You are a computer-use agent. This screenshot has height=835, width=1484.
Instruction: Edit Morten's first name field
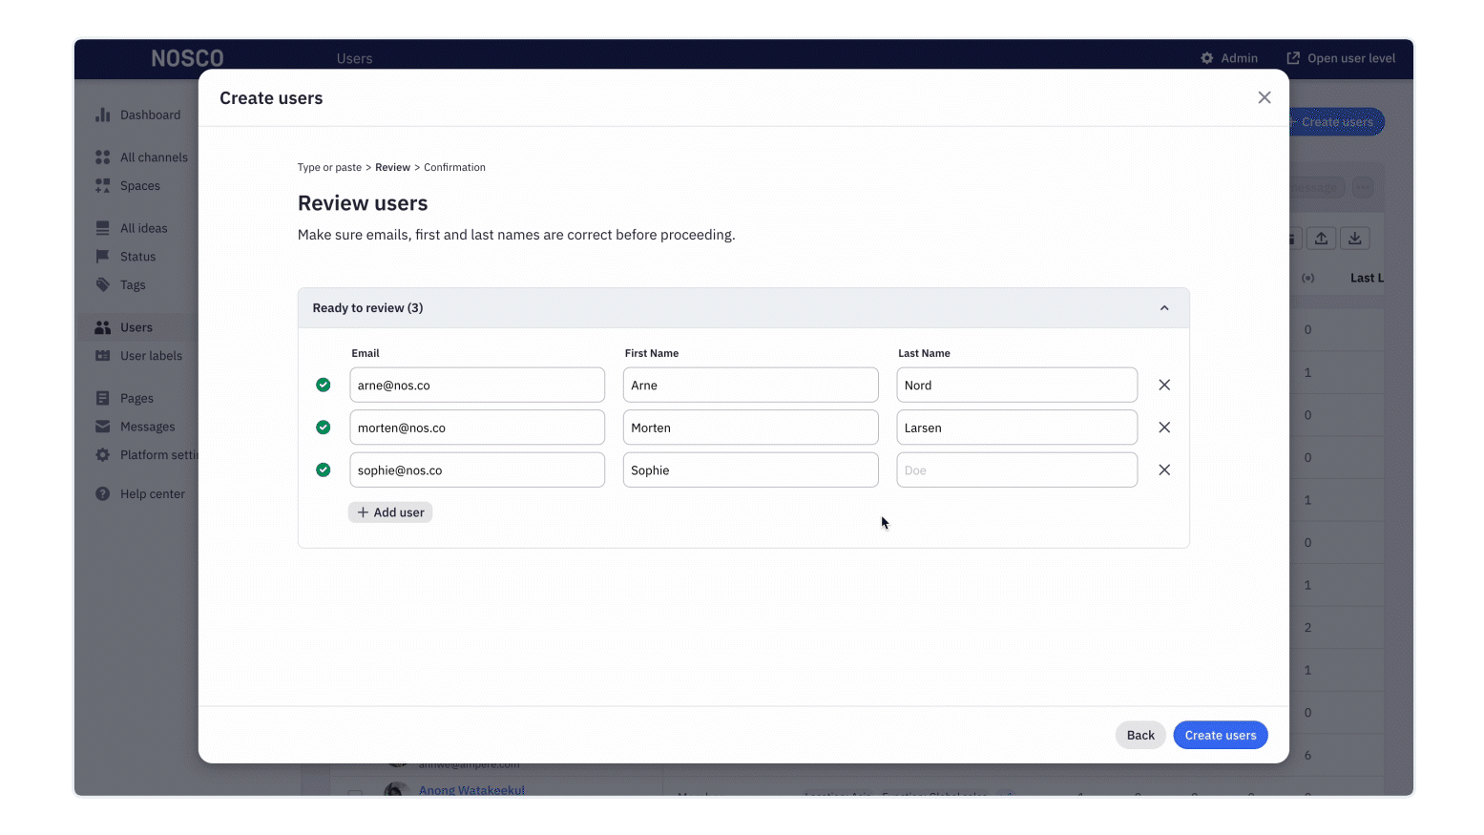coord(750,427)
